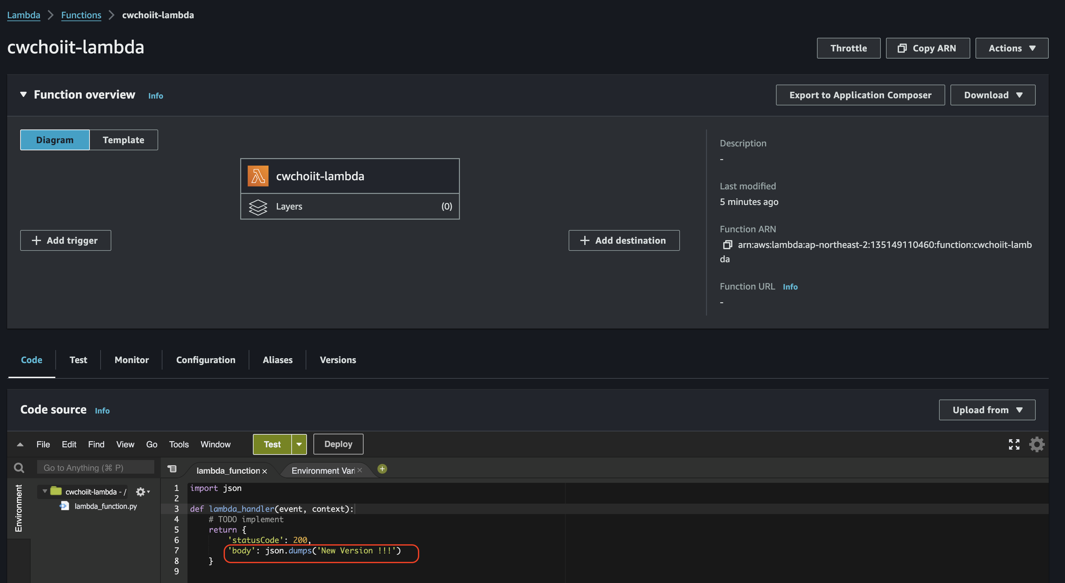Click the tab list icon left of lambda_function tab
The width and height of the screenshot is (1065, 583).
pos(172,469)
